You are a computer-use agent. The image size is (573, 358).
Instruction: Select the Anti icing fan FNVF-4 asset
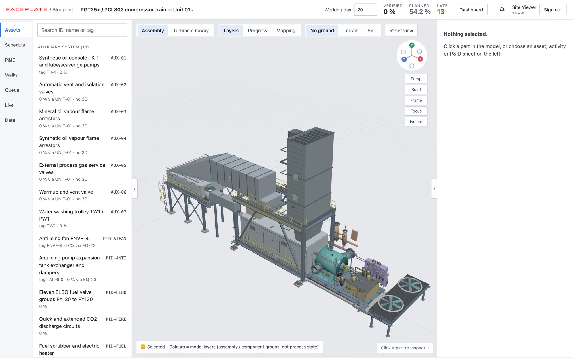point(83,242)
